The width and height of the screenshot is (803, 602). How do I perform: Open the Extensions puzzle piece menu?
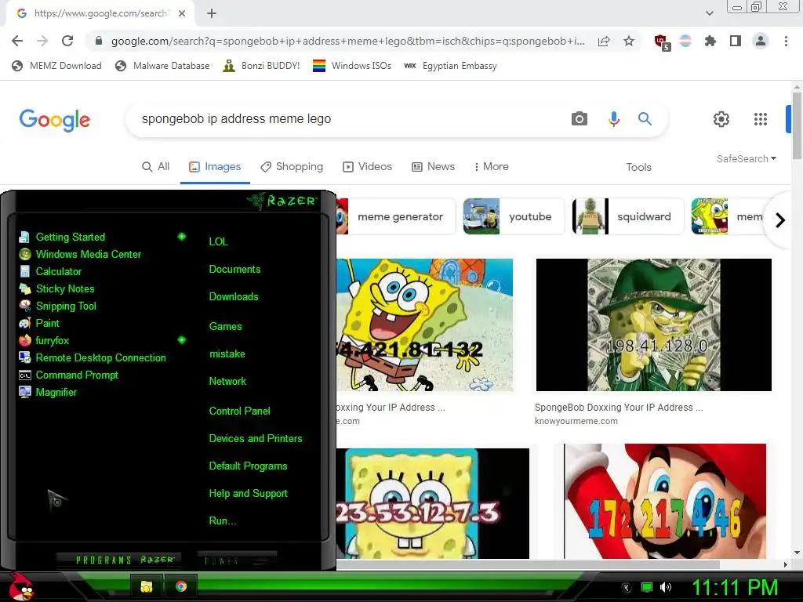pos(710,41)
